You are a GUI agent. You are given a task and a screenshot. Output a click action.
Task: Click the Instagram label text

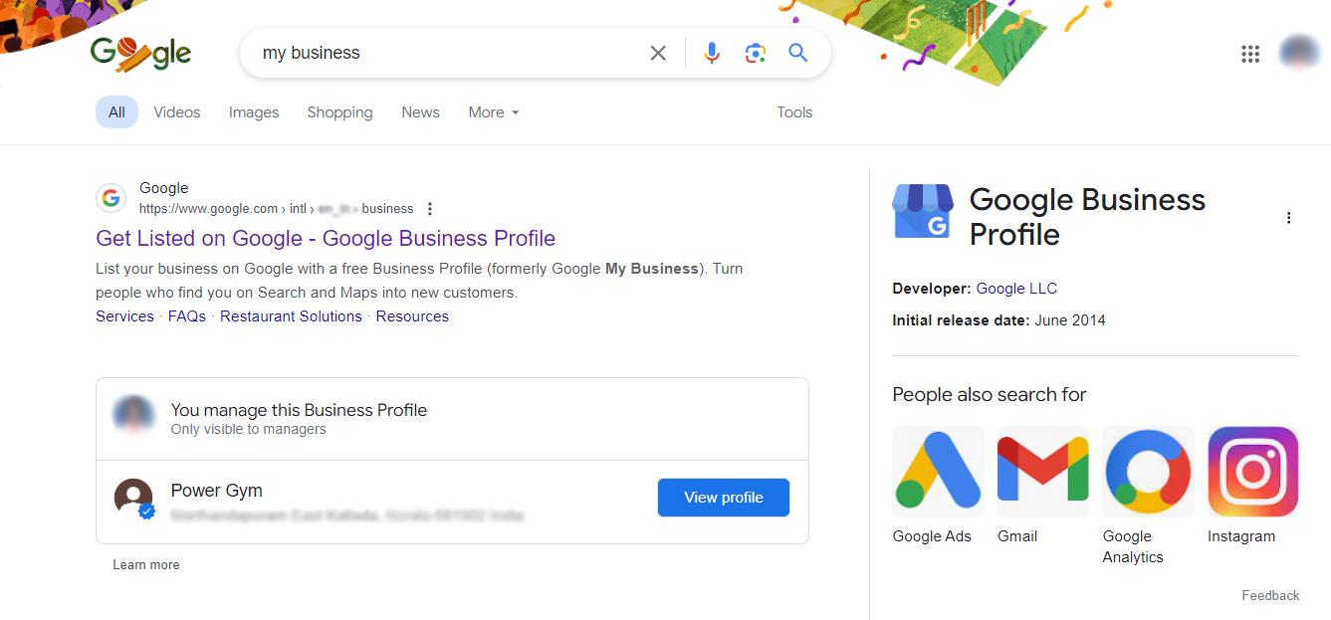click(x=1241, y=536)
